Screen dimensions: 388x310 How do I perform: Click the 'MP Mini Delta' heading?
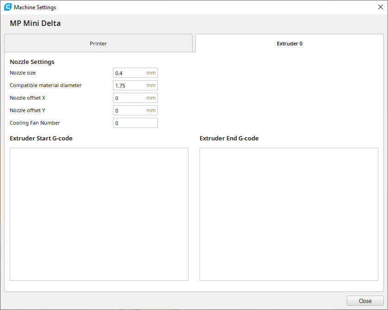click(35, 23)
